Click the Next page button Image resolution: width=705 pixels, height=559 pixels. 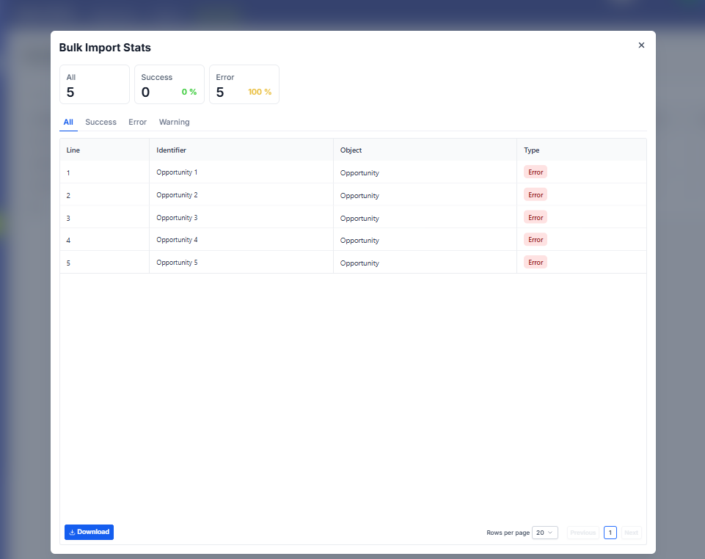(x=631, y=533)
